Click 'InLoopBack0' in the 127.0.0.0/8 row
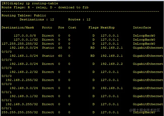164x116 pixels. [x=144, y=36]
